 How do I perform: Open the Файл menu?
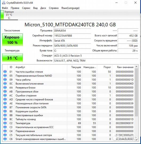pos(5,8)
